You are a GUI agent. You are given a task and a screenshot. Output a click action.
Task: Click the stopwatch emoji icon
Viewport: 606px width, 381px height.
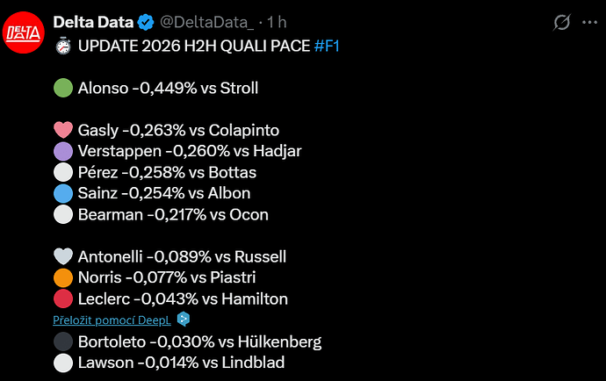(x=63, y=46)
